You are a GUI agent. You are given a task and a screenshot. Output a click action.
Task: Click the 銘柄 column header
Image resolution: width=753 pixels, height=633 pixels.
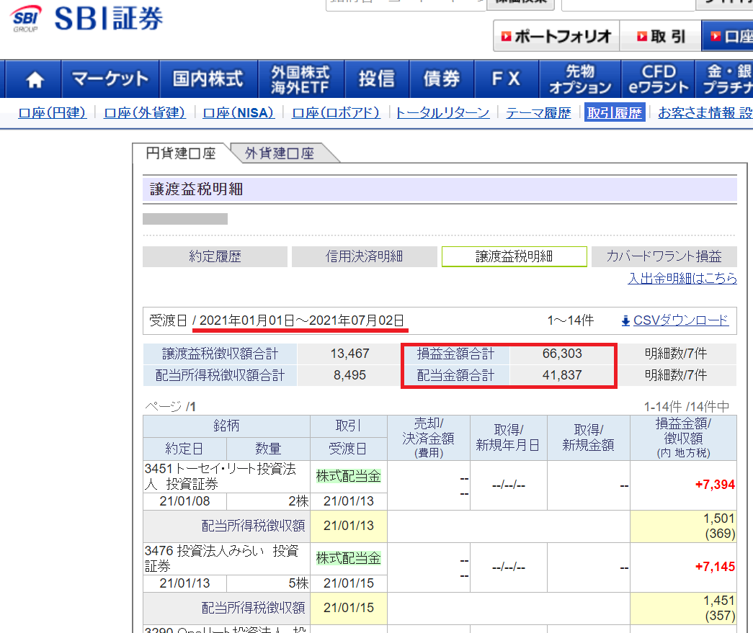coord(226,426)
